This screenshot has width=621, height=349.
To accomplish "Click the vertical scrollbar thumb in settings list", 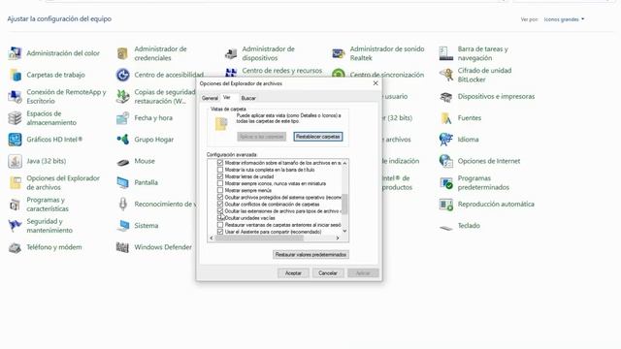I will coord(344,204).
